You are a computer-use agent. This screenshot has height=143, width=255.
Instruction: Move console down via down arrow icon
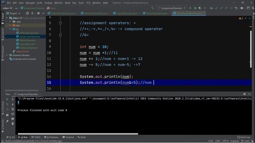(12, 104)
